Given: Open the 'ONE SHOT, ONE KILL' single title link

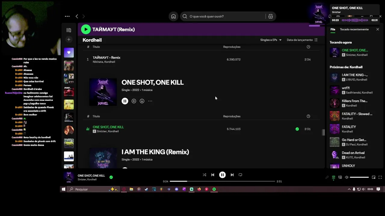Looking at the screenshot, I should 152,82.
